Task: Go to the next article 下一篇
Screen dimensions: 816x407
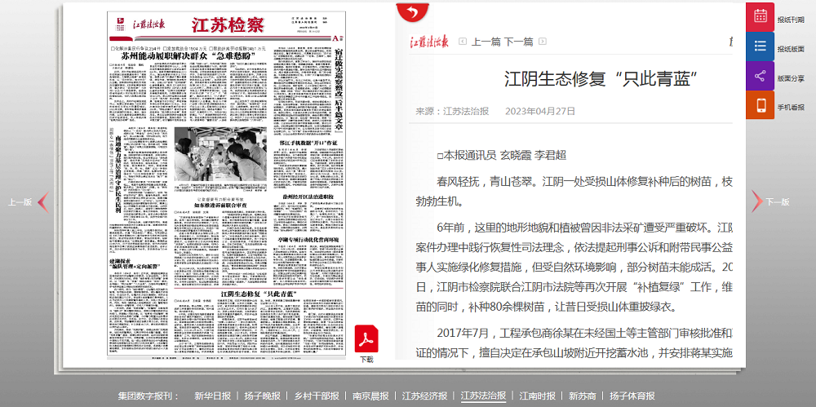Action: tap(518, 42)
